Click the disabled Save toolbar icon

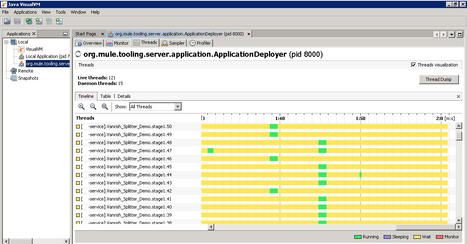[x=17, y=21]
